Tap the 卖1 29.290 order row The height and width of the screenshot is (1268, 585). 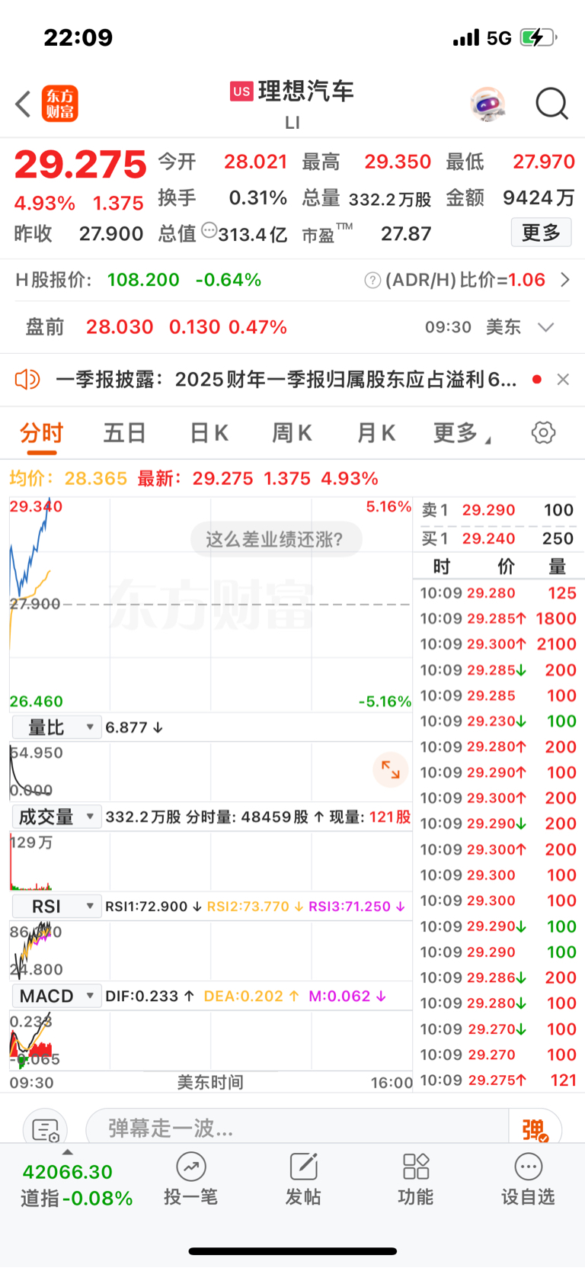[x=498, y=510]
